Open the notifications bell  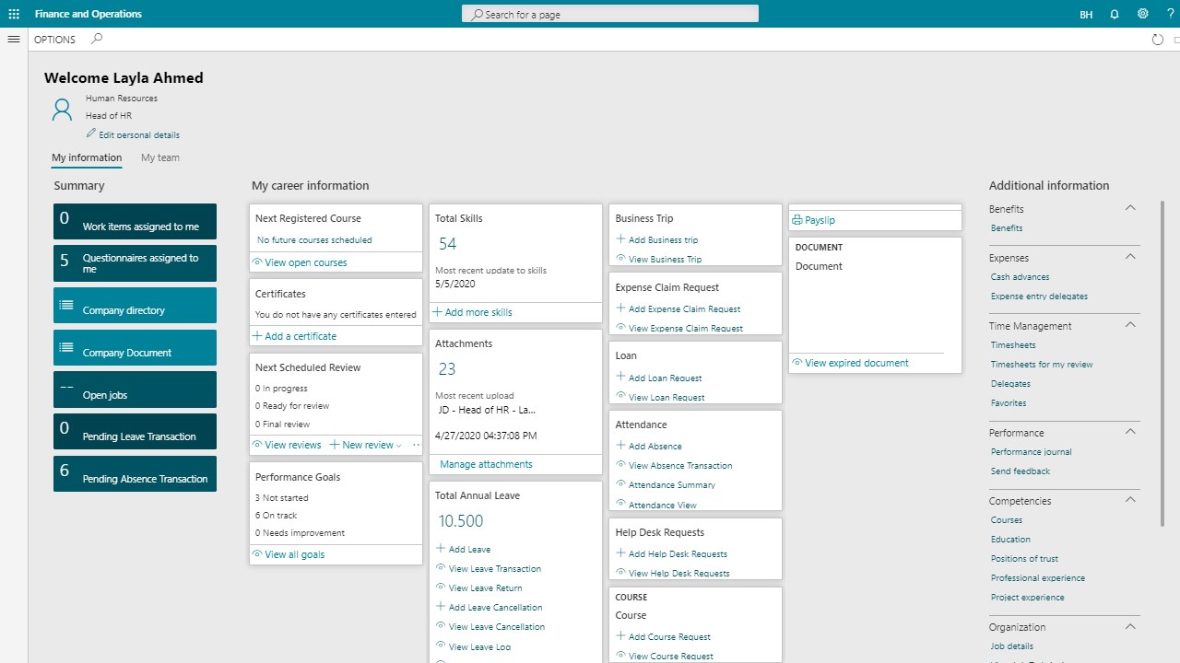pos(1115,14)
